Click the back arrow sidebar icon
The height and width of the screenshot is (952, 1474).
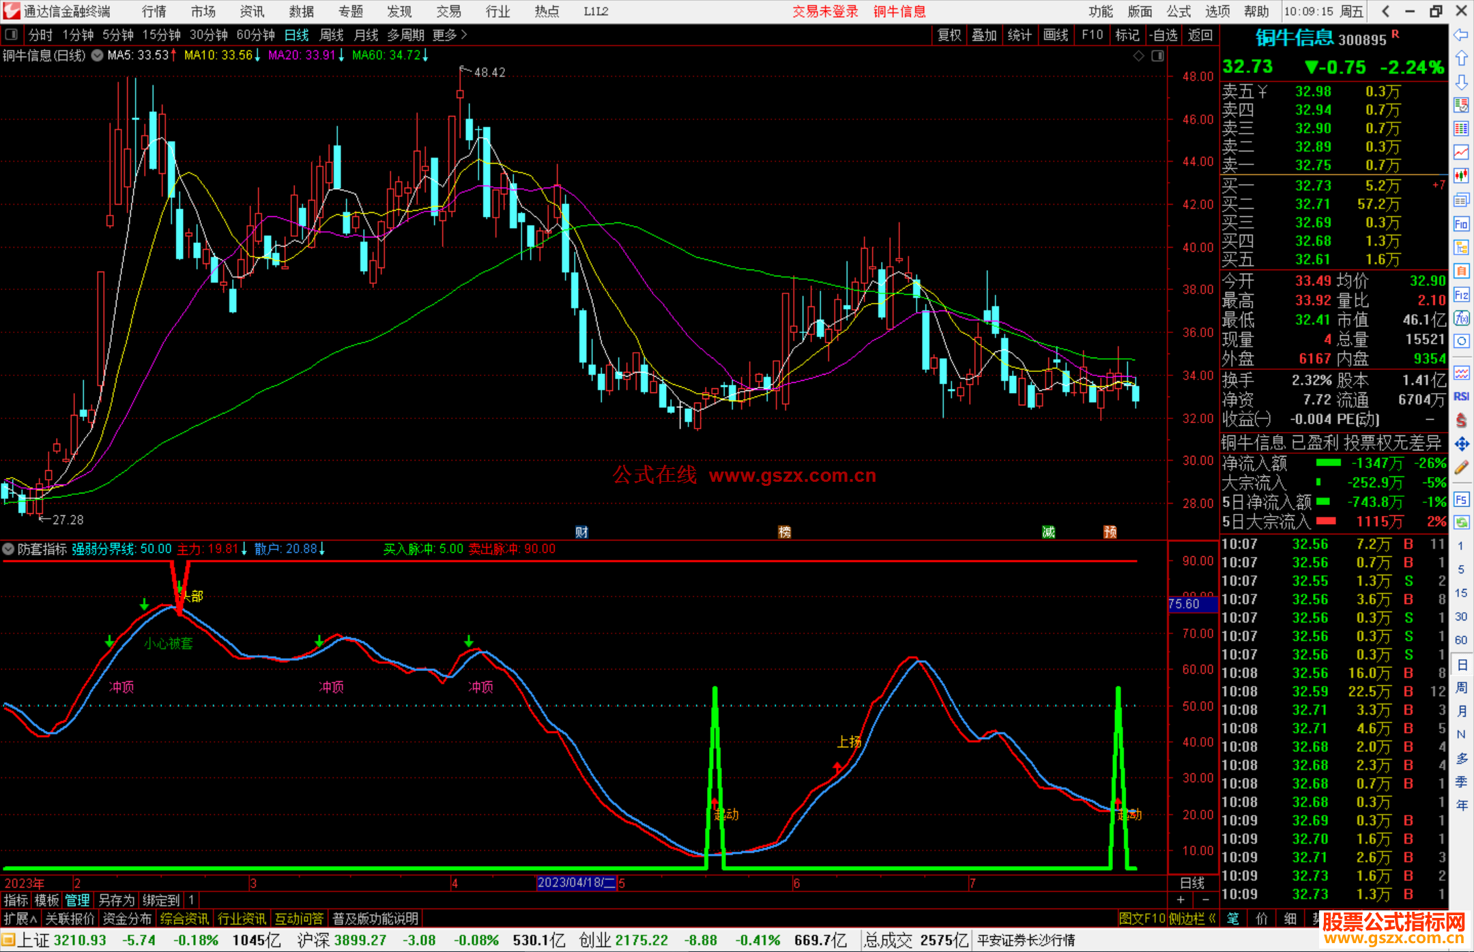[x=1461, y=35]
